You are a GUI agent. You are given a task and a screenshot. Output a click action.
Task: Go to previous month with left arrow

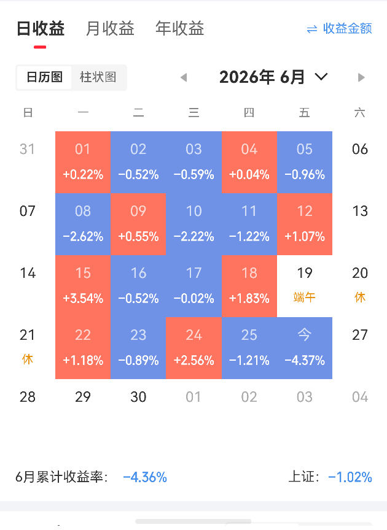click(x=184, y=78)
